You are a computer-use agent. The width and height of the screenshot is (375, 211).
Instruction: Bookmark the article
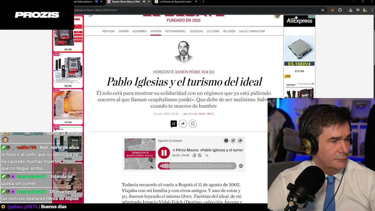click(x=193, y=124)
